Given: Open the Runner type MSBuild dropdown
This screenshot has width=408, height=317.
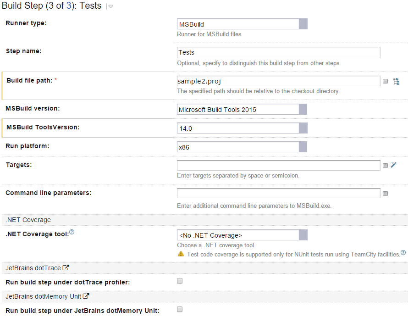Looking at the screenshot, I should [303, 24].
